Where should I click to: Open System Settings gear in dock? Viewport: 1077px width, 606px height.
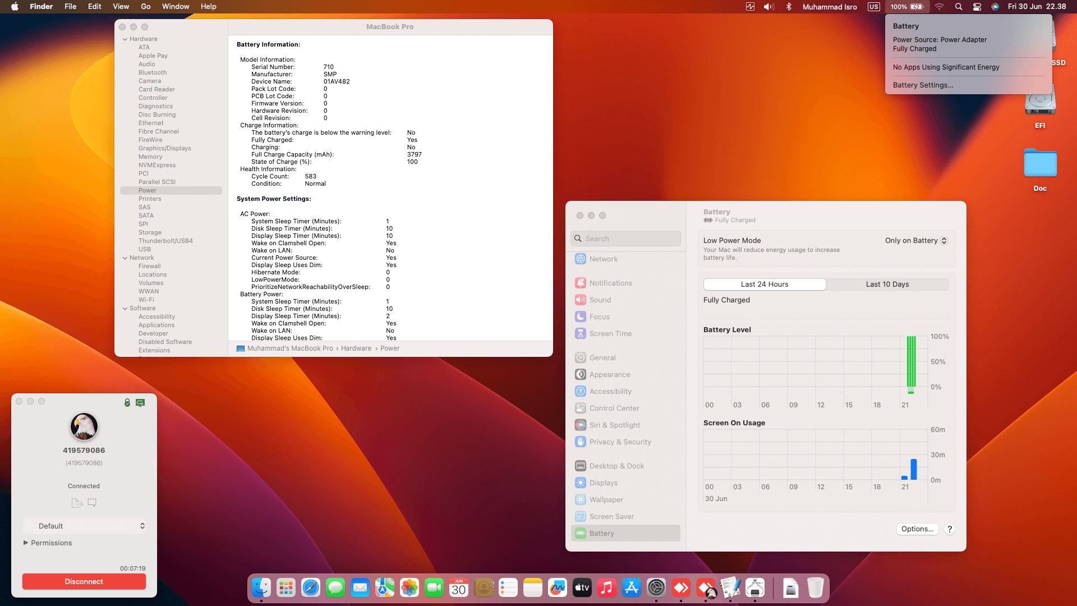coord(656,588)
